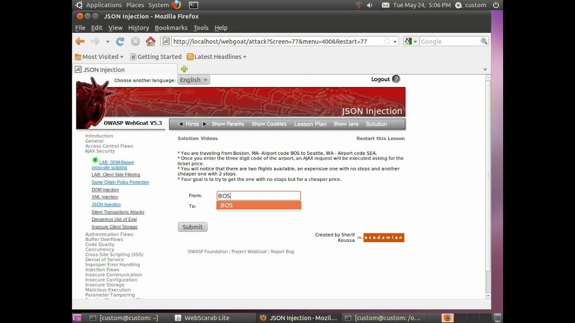Image resolution: width=575 pixels, height=323 pixels.
Task: Open the volume indicator in the top panel
Action: coord(370,5)
